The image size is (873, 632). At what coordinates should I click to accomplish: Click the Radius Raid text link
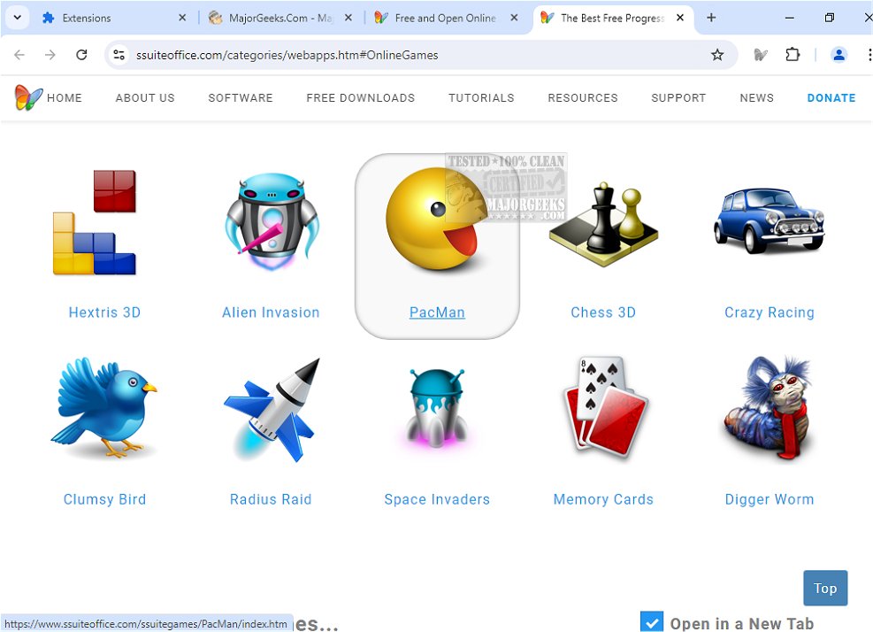pos(271,499)
